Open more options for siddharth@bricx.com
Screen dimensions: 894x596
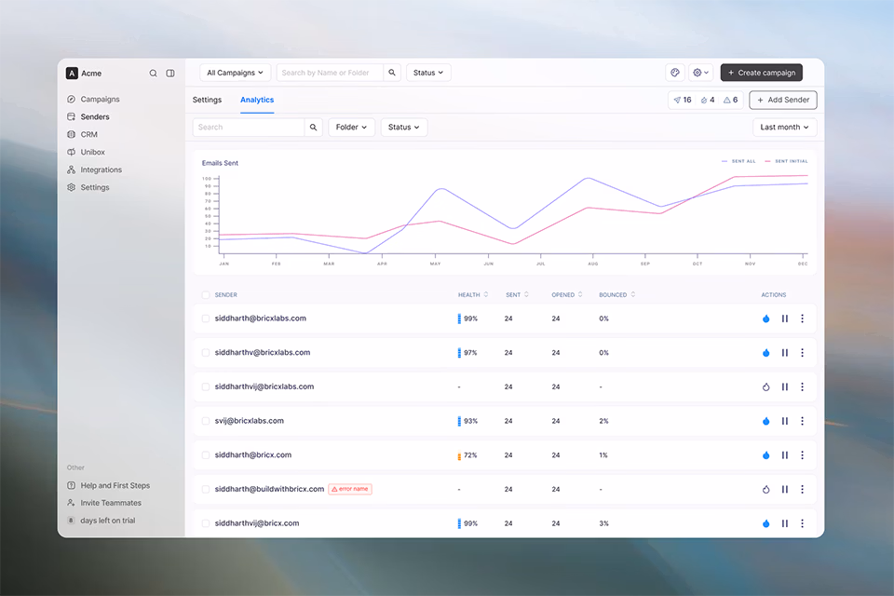point(802,455)
